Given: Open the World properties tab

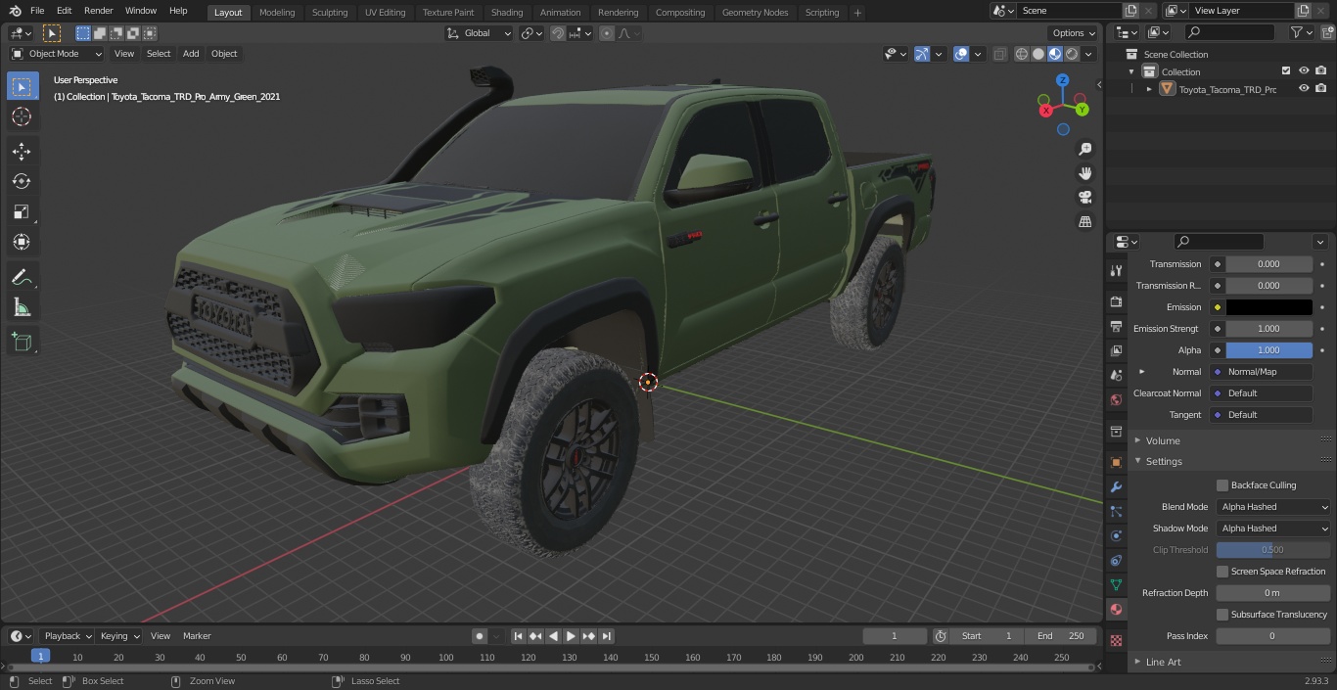Looking at the screenshot, I should pyautogui.click(x=1116, y=399).
